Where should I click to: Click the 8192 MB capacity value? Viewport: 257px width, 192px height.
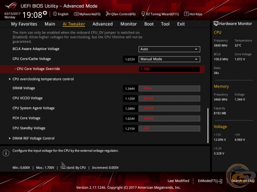click(220, 113)
